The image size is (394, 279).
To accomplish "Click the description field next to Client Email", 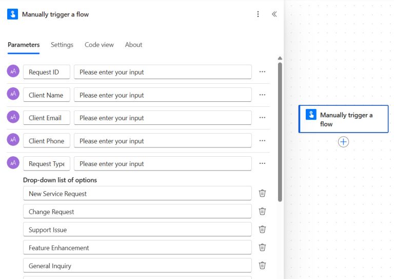I will [x=163, y=118].
